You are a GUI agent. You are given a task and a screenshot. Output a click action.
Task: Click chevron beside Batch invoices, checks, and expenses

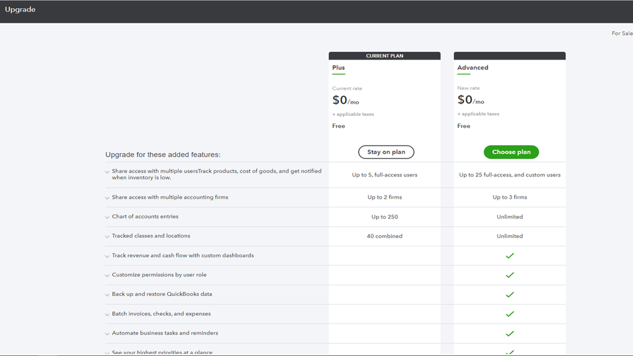pos(107,314)
